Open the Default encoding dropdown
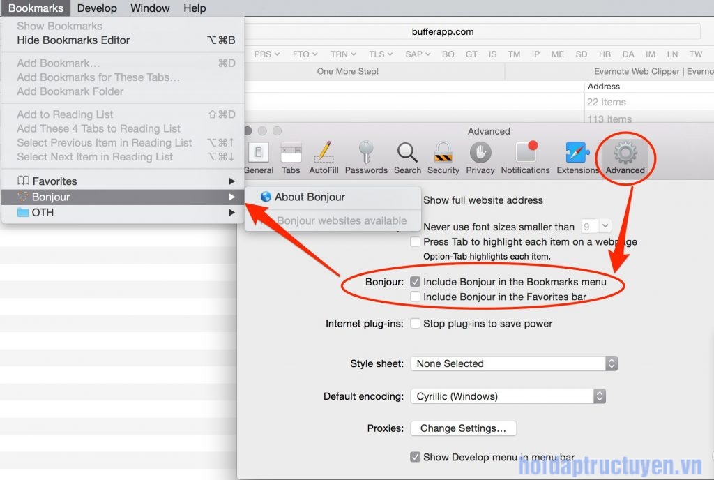The height and width of the screenshot is (480, 714). (x=508, y=396)
